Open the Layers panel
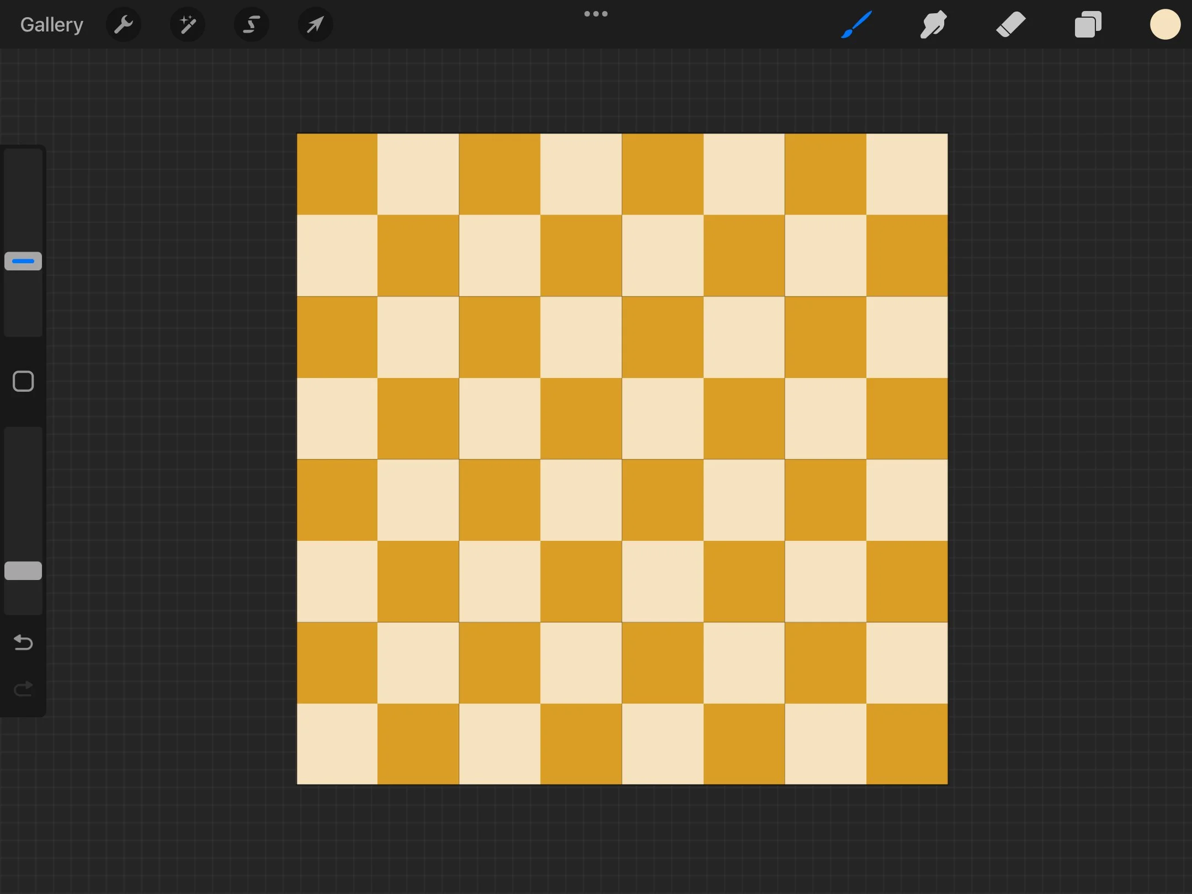 click(x=1088, y=24)
